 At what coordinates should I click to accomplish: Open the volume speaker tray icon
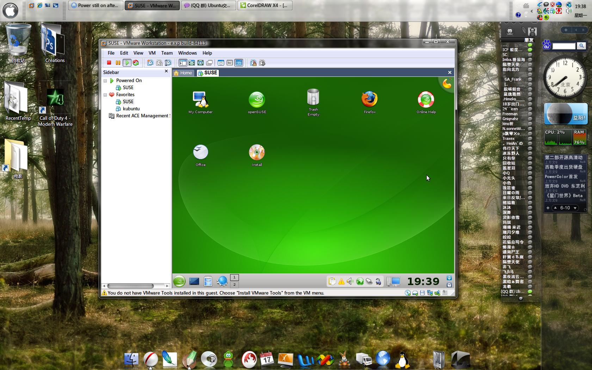click(x=350, y=281)
